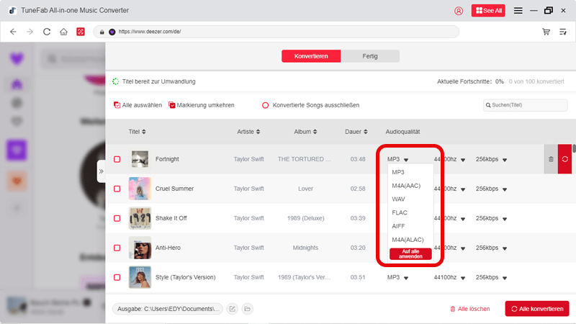Go to the home page icon
The width and height of the screenshot is (576, 324).
point(63,32)
